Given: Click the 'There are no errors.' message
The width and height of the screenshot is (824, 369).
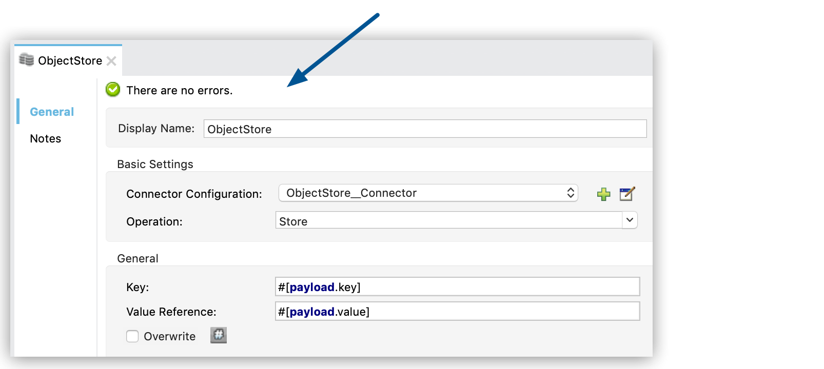Looking at the screenshot, I should [180, 90].
